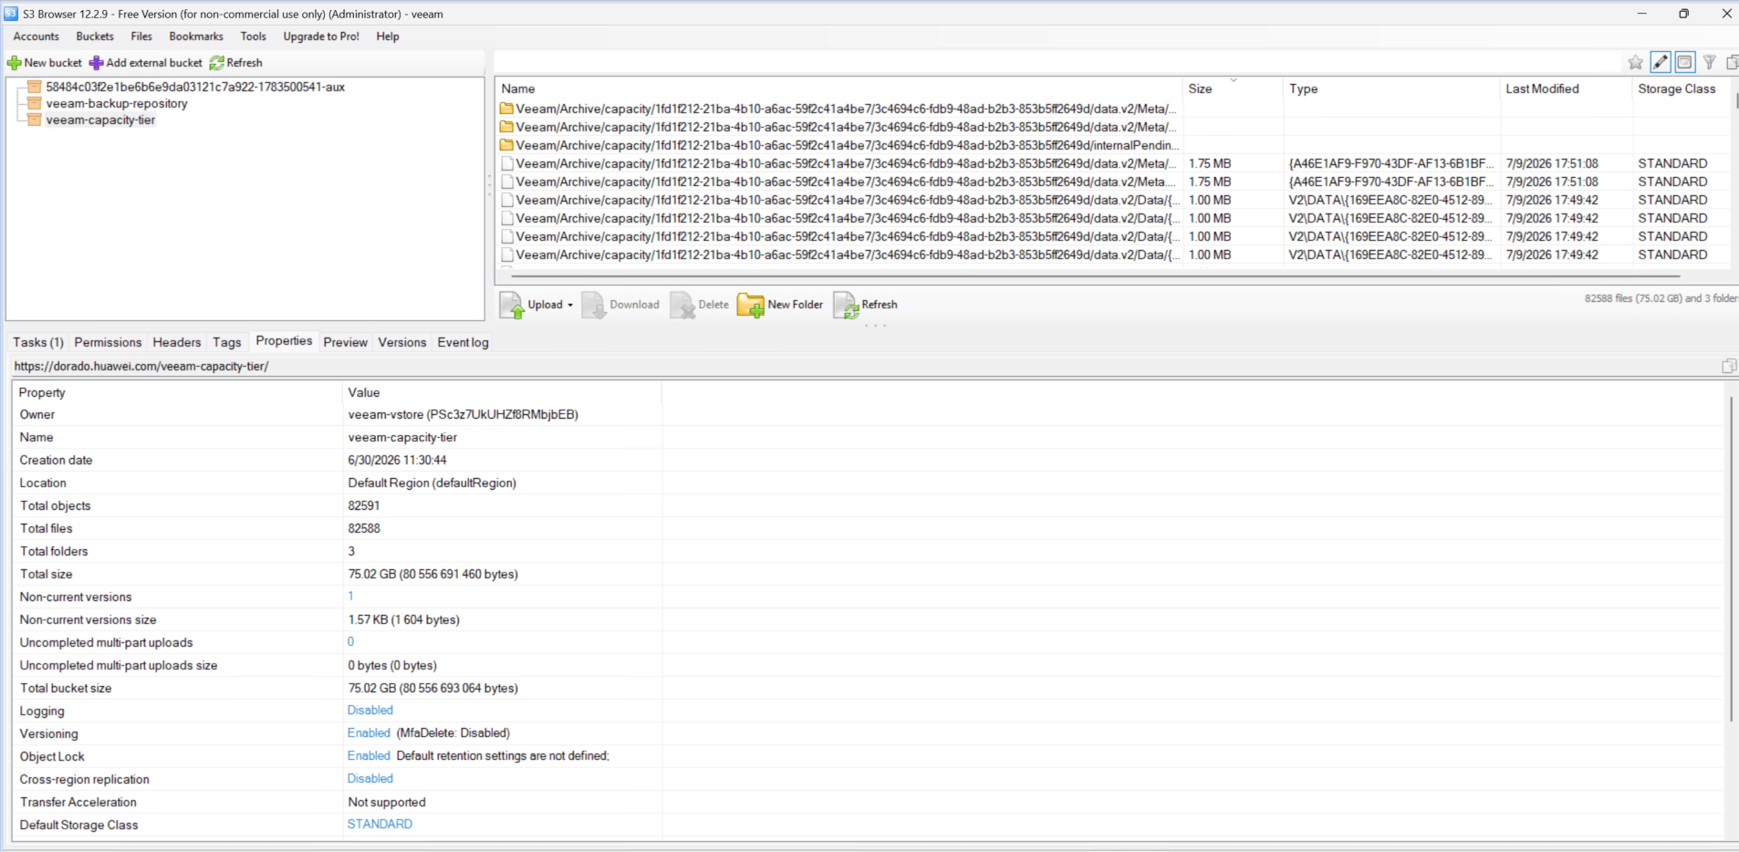Click the Total objects value 82591
Viewport: 1739px width, 852px height.
364,506
